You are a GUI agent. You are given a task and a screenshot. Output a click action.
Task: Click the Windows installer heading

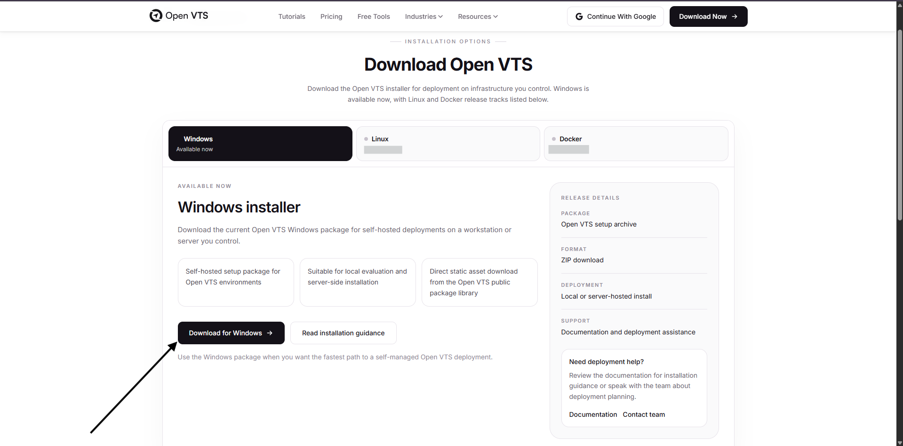coord(239,207)
